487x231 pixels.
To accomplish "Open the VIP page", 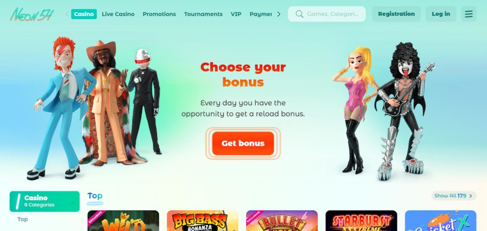I will 236,14.
